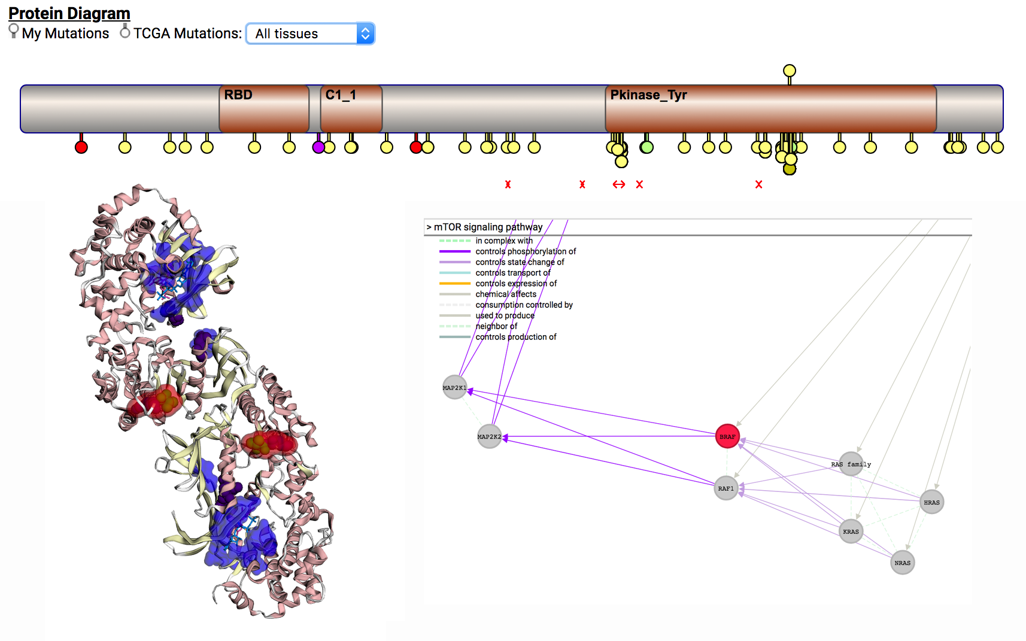The height and width of the screenshot is (641, 1026).
Task: Select the MAP2K1 node
Action: 455,388
